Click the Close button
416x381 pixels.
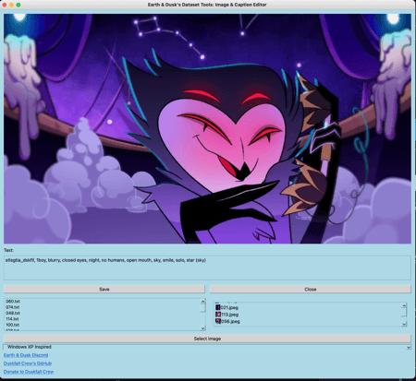pos(311,289)
